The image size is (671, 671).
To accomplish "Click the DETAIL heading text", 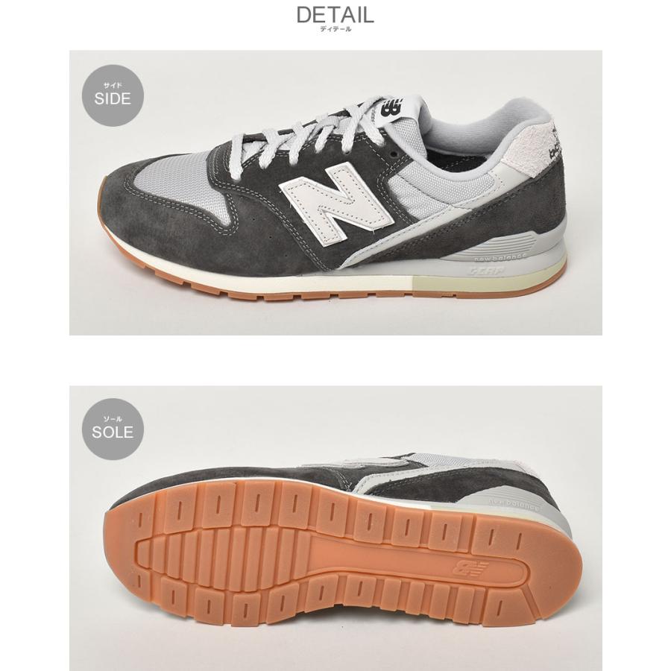I will point(335,15).
